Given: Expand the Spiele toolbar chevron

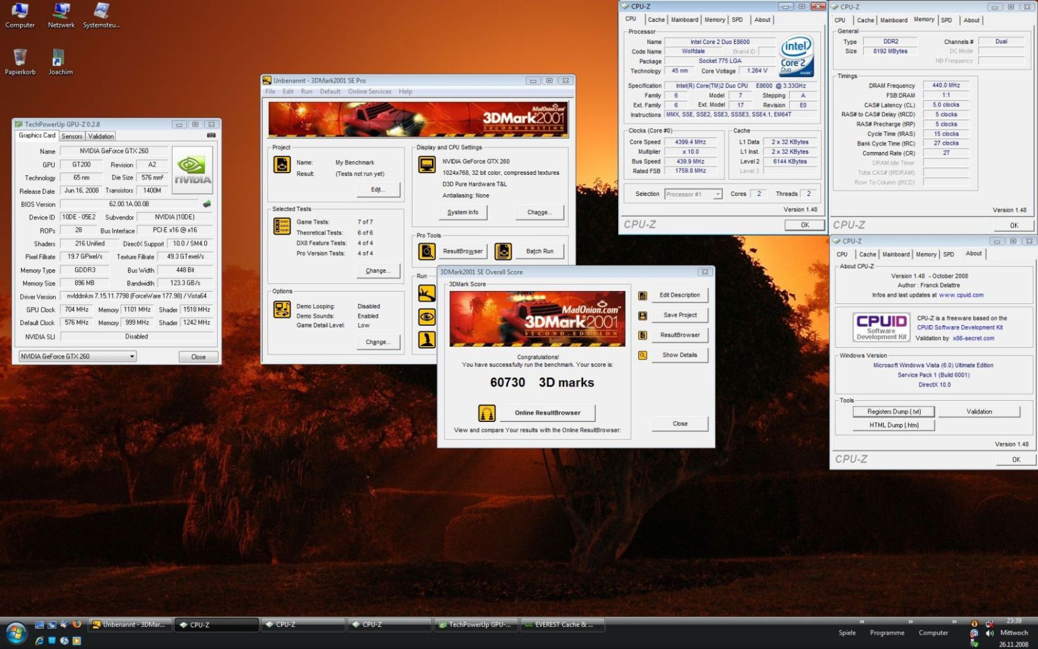Looking at the screenshot, I should [x=862, y=621].
